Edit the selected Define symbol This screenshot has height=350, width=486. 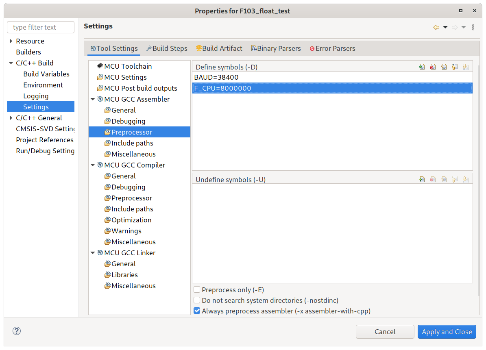(444, 67)
